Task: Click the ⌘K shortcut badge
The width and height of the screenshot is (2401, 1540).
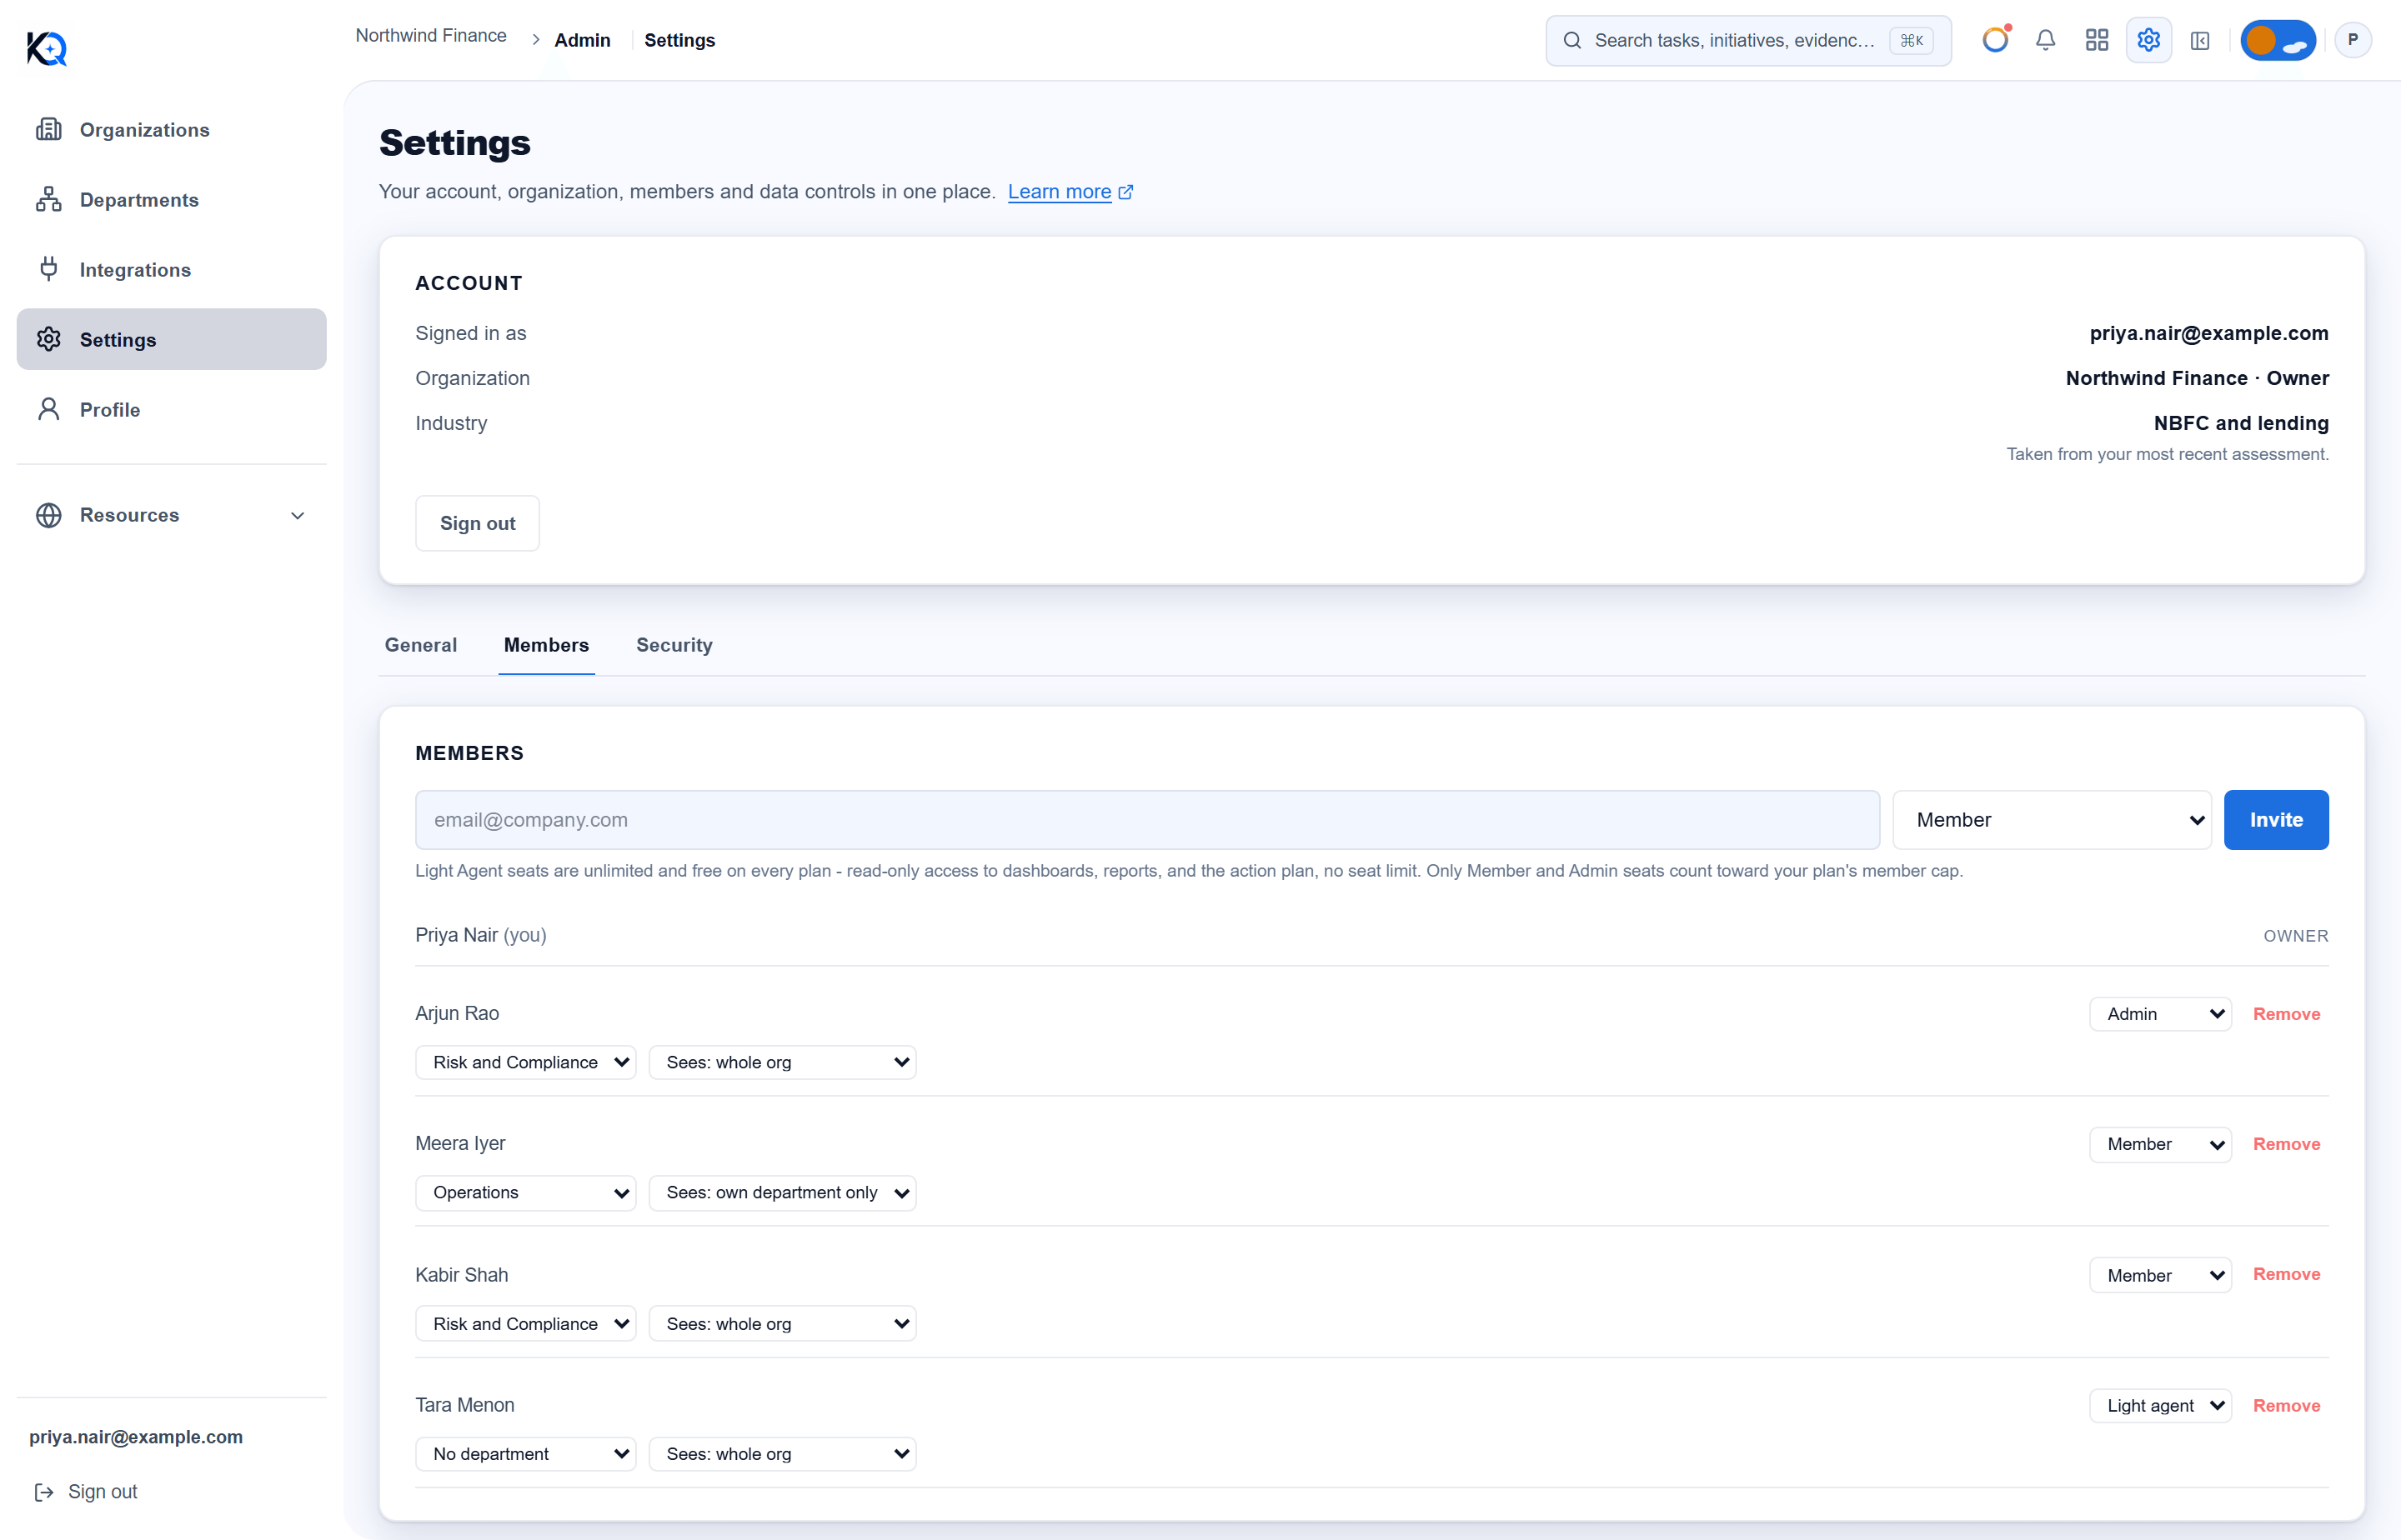Action: click(x=1912, y=40)
